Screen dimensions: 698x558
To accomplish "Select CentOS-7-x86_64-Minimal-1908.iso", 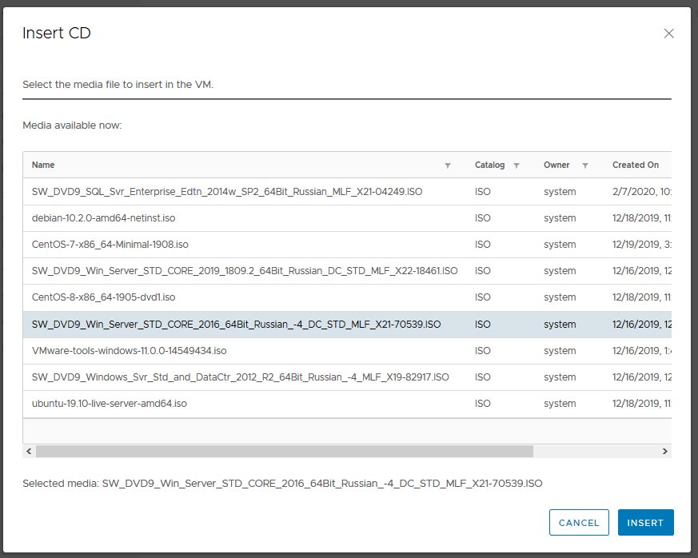I will click(347, 245).
